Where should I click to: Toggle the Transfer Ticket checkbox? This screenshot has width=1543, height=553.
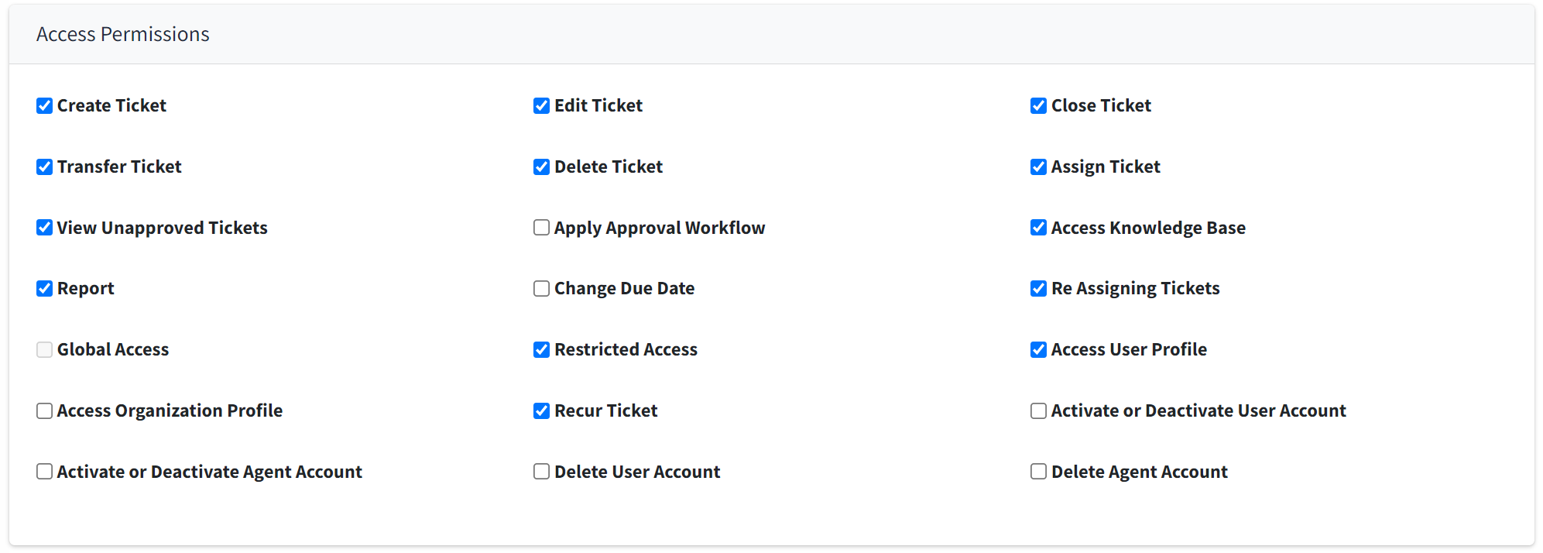pos(45,167)
